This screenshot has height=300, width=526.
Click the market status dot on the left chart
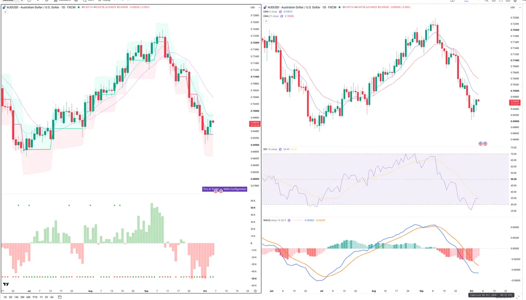pos(79,7)
